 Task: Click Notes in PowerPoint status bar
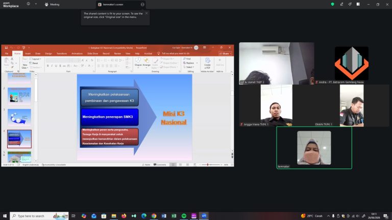click(146, 165)
